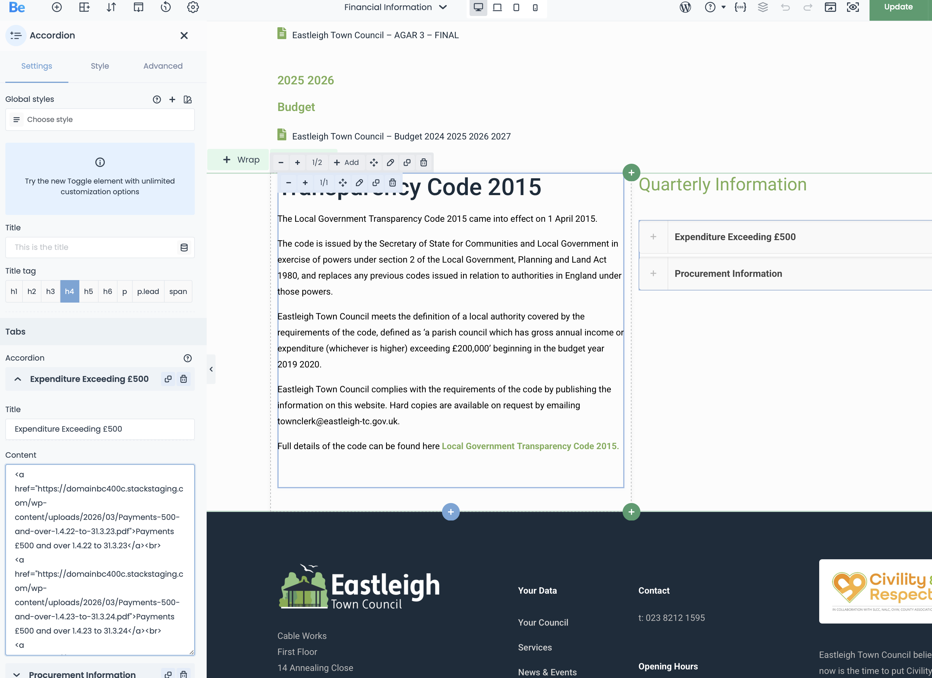The height and width of the screenshot is (678, 932).
Task: Open the navigator layers icon
Action: click(763, 7)
